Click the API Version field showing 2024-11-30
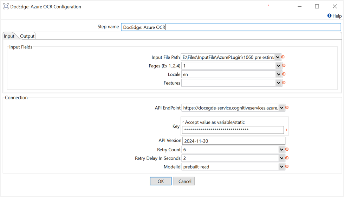This screenshot has height=197, width=344. 234,141
